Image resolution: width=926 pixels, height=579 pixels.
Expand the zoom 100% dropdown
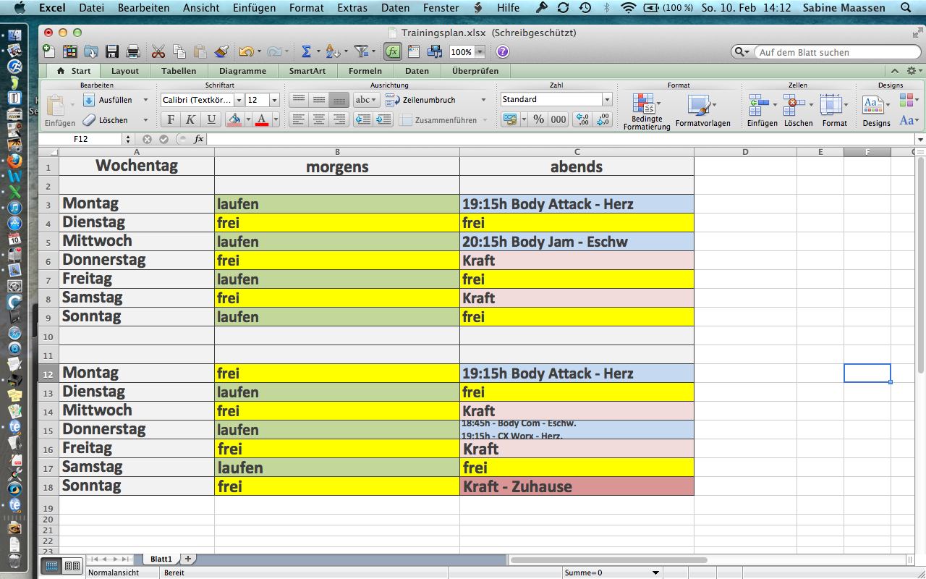coord(480,52)
